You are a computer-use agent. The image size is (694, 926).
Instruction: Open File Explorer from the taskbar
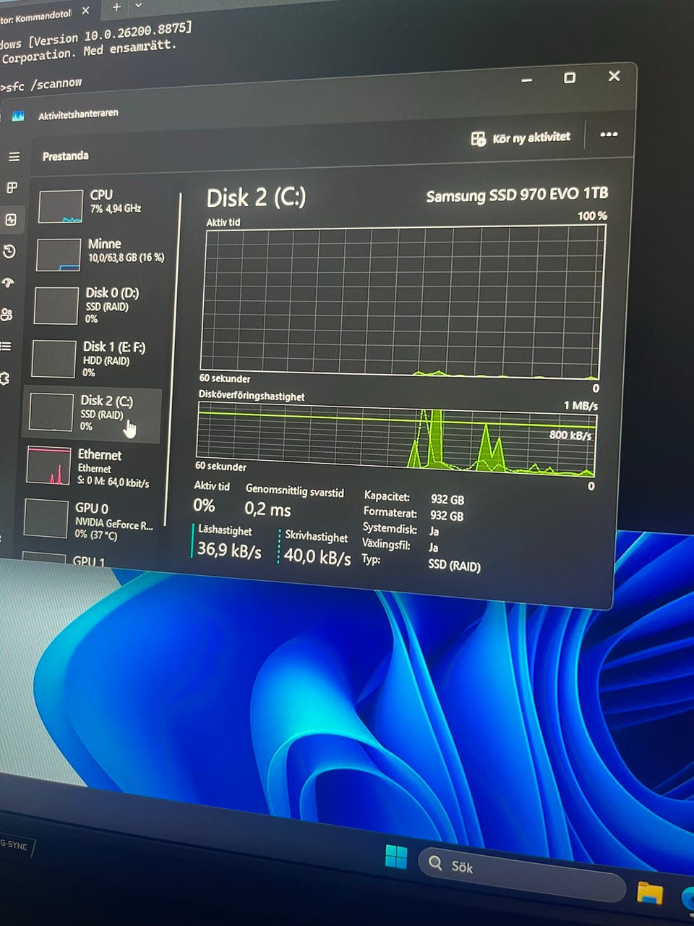(649, 893)
